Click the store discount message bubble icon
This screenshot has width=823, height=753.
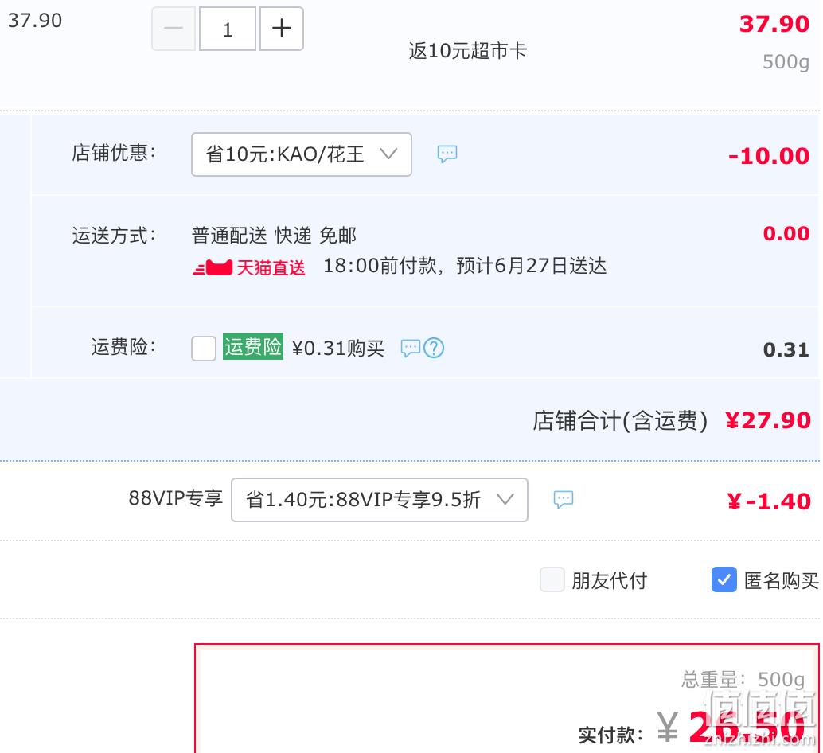447,154
